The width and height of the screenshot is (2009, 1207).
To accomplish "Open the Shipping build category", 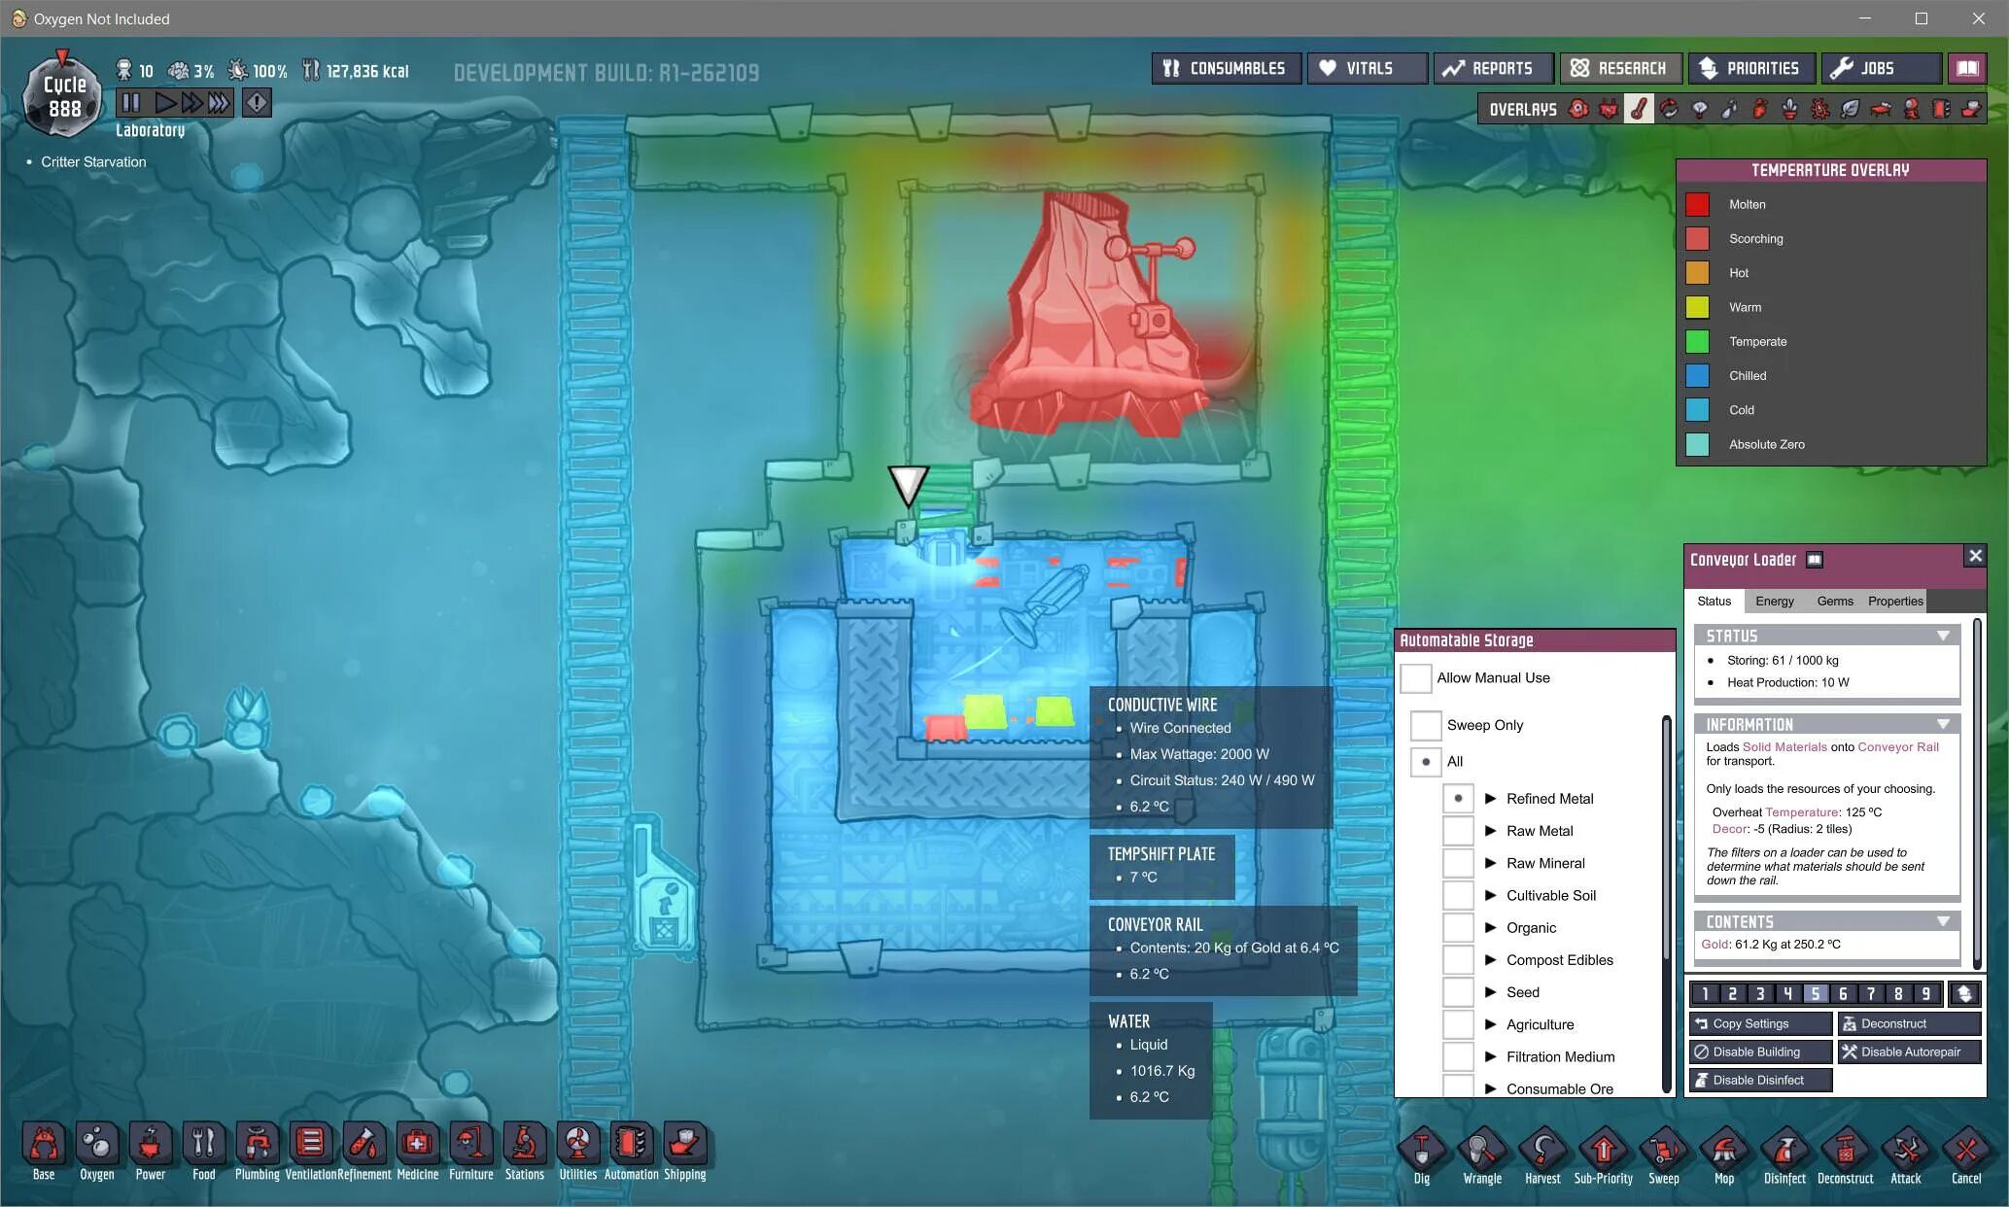I will [x=685, y=1144].
